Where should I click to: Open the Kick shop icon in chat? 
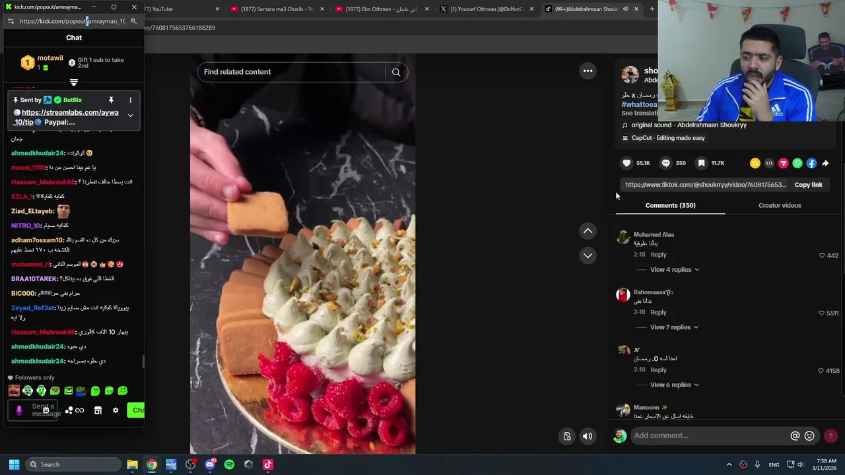(x=98, y=410)
